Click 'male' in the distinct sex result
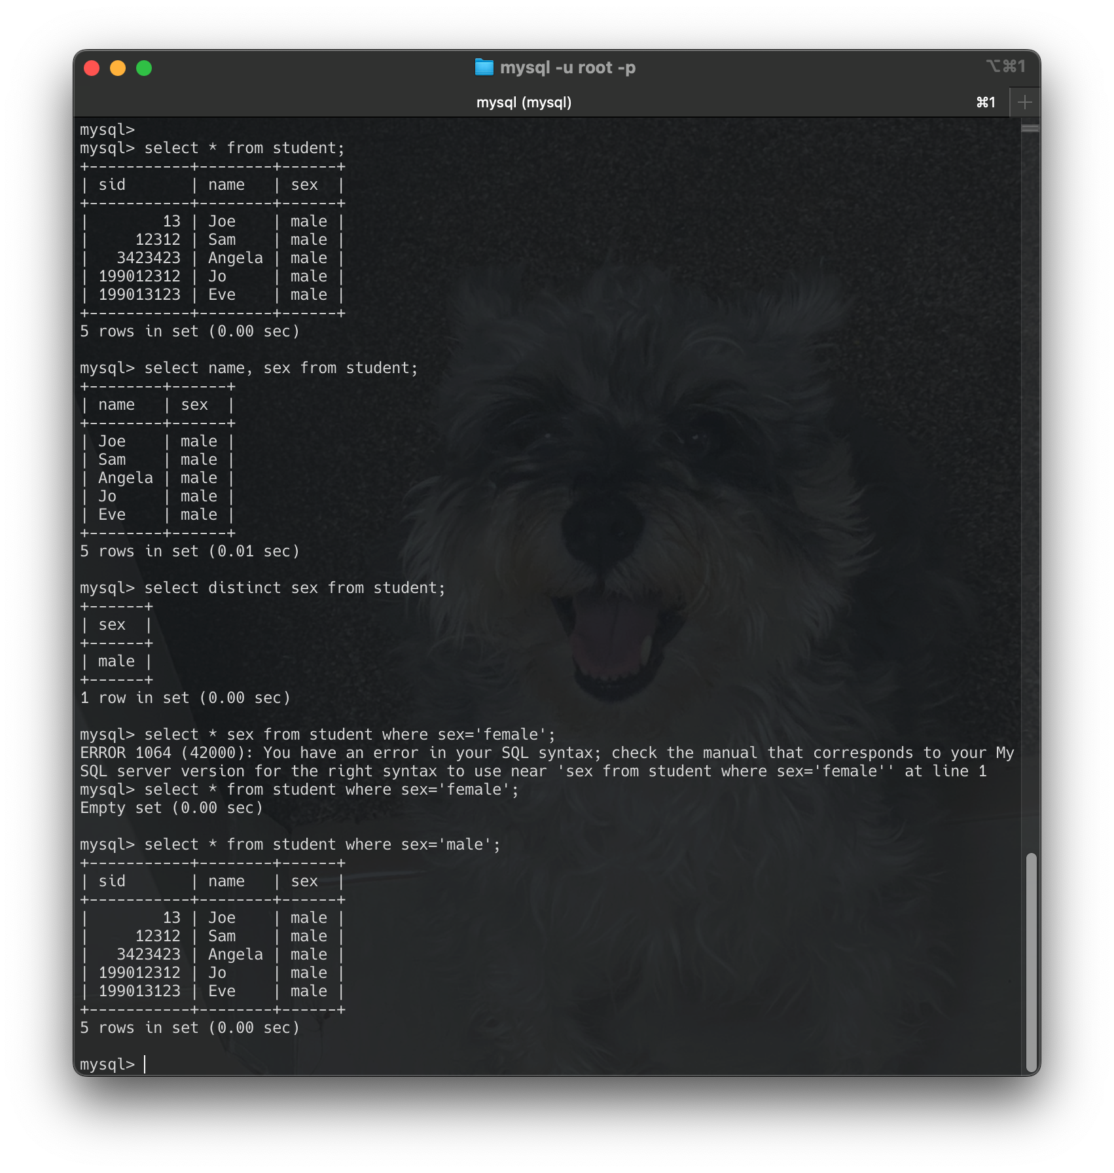Screen dimensions: 1114x1173 coord(117,661)
